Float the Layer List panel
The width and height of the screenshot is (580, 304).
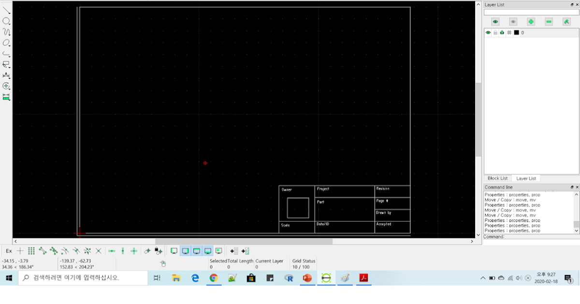[x=571, y=4]
